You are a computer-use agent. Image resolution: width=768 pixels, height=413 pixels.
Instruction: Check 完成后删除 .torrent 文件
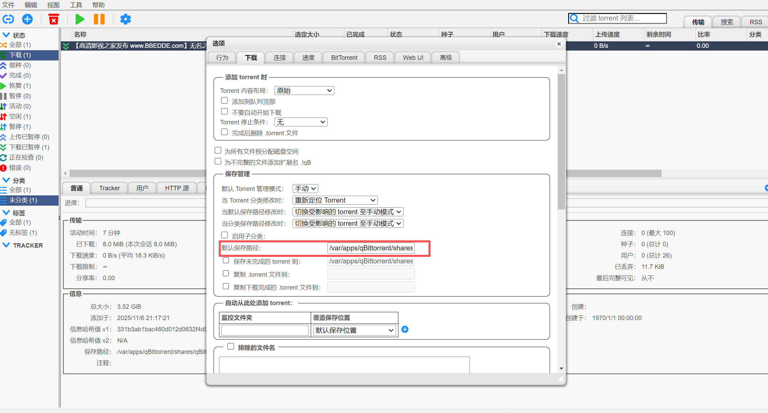(224, 132)
